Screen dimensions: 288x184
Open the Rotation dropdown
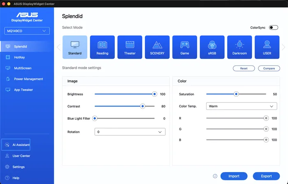[x=130, y=132]
